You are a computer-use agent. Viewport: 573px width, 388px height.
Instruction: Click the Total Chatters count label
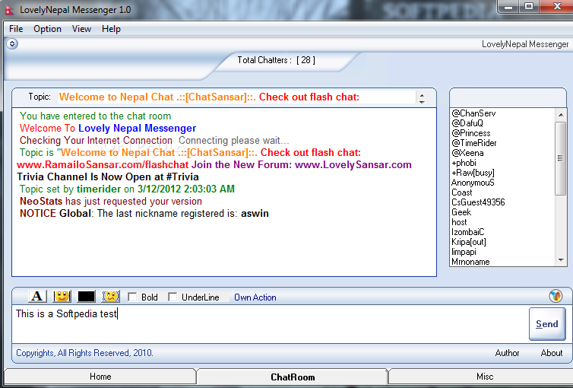click(x=277, y=60)
